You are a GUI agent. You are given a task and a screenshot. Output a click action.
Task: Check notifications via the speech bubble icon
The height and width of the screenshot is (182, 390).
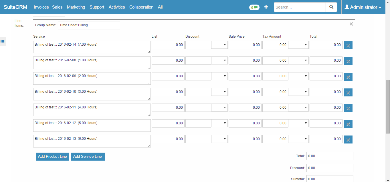(x=254, y=7)
